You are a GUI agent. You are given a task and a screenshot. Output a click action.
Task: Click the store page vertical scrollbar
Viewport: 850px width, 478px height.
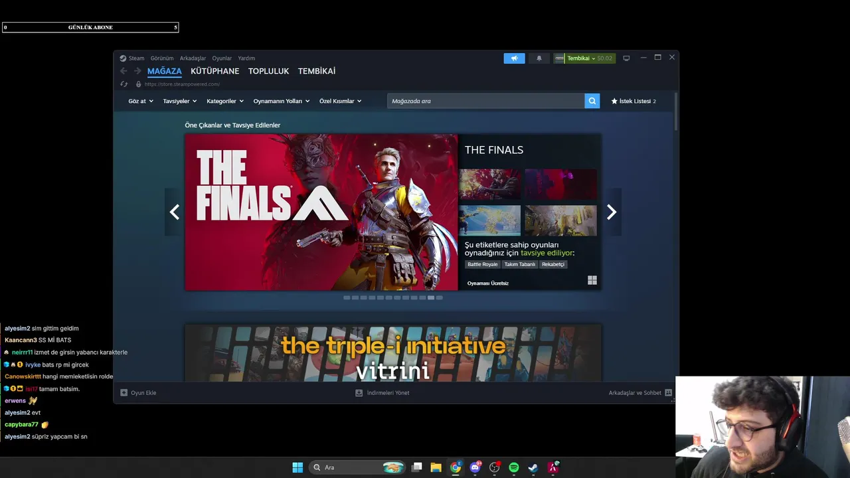click(x=676, y=113)
